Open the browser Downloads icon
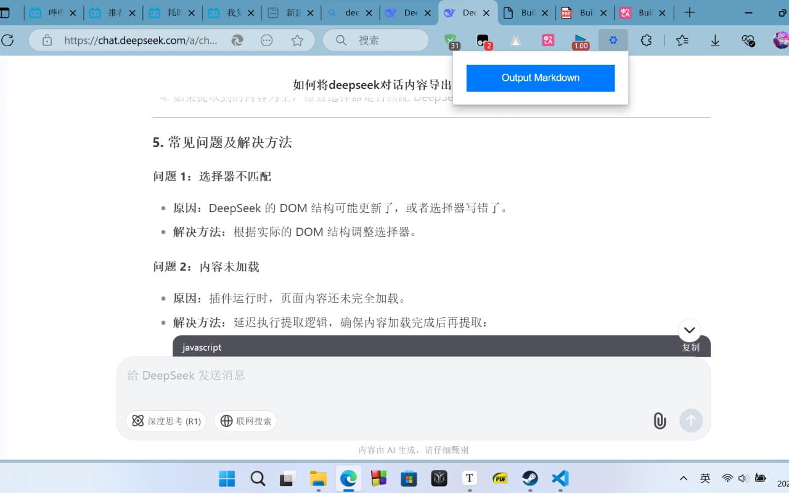Screen dimensions: 789x493 [715, 41]
